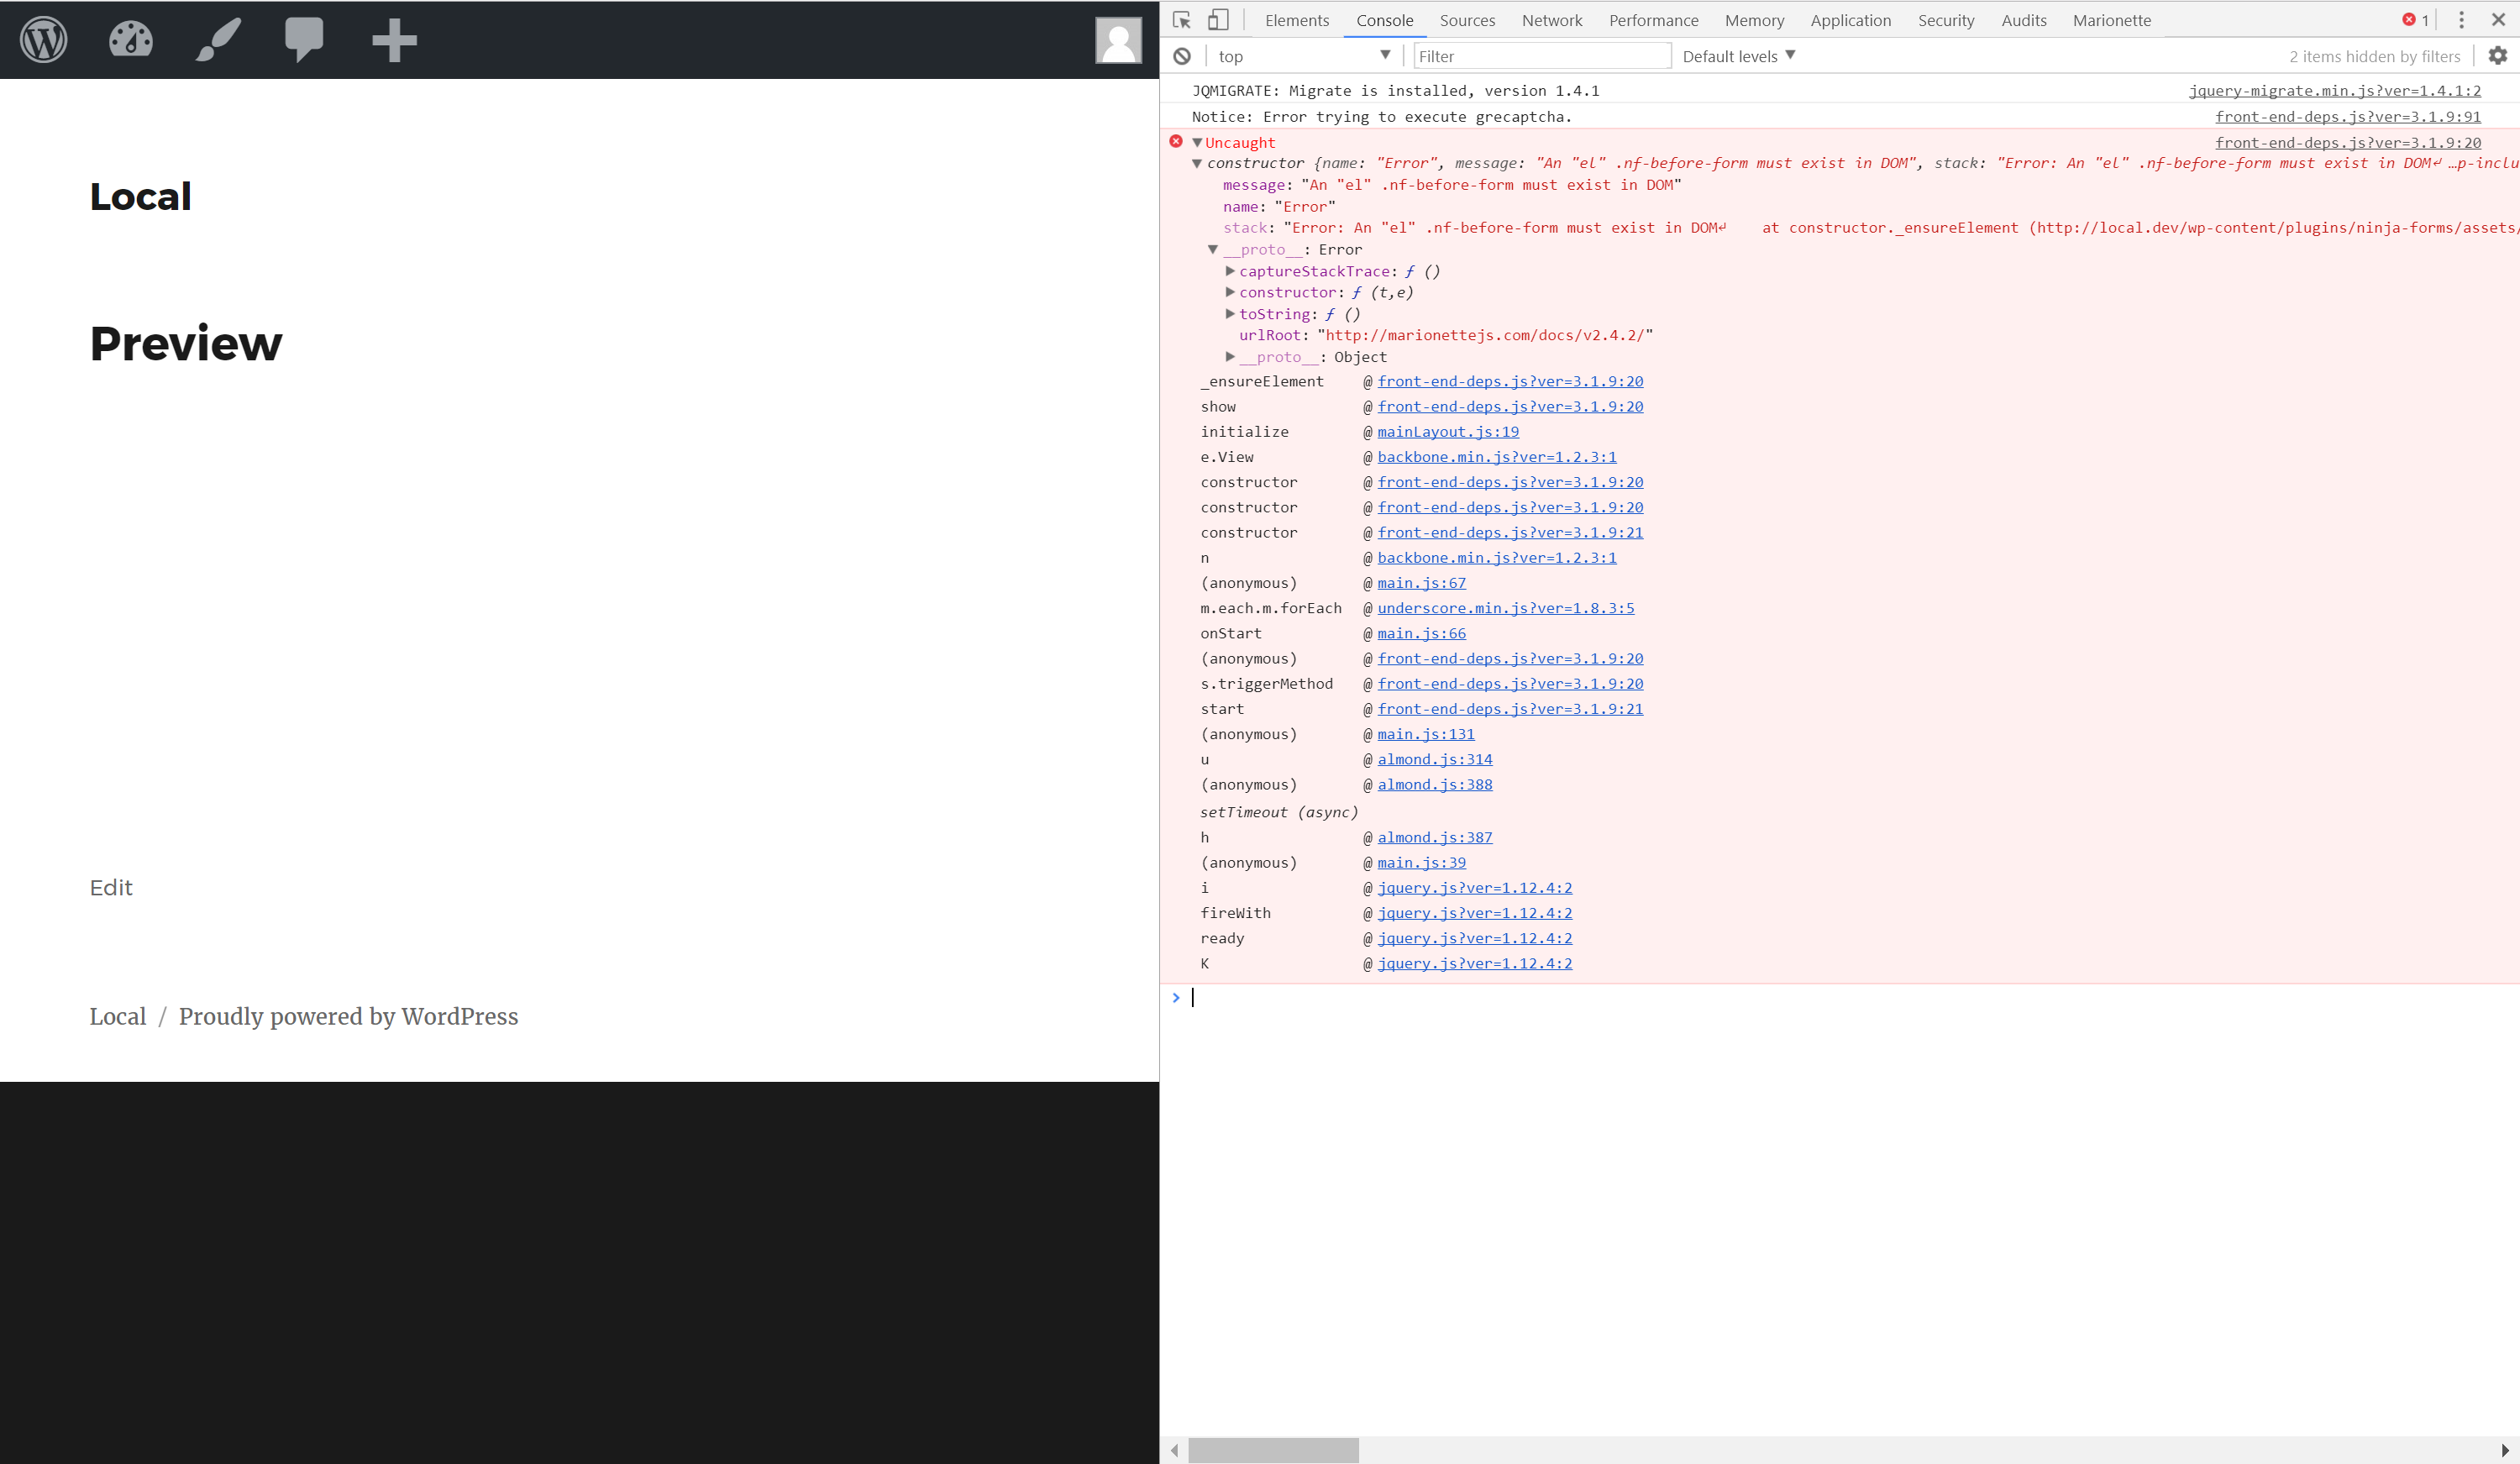Image resolution: width=2520 pixels, height=1464 pixels.
Task: Collapse the __proto__: Error node
Action: point(1213,250)
